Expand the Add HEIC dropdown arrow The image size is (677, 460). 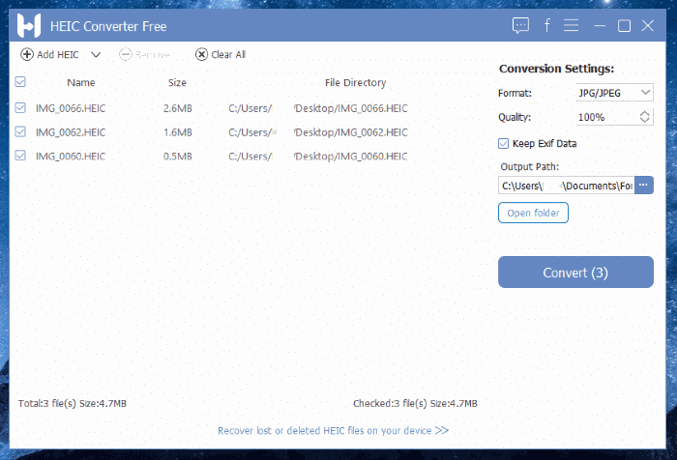pos(96,55)
